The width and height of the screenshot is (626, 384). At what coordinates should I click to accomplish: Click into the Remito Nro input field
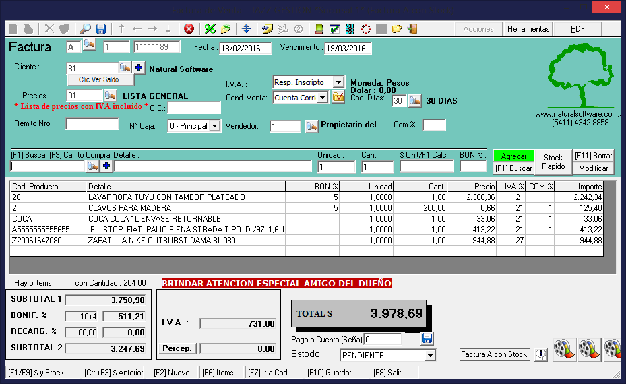click(x=92, y=124)
